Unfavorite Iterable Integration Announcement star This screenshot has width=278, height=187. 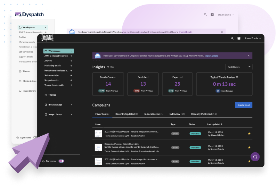[x=249, y=134]
